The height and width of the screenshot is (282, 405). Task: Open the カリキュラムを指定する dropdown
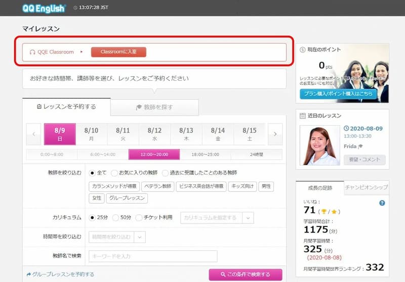217,218
